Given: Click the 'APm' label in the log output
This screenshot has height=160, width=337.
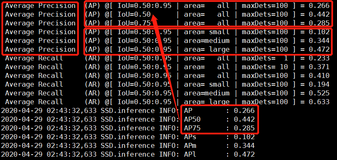Looking at the screenshot, I should (x=190, y=145).
